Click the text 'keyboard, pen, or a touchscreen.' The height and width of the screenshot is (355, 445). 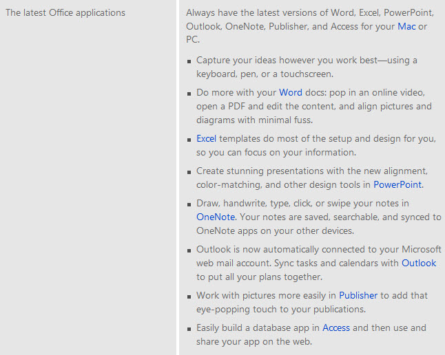click(x=265, y=74)
